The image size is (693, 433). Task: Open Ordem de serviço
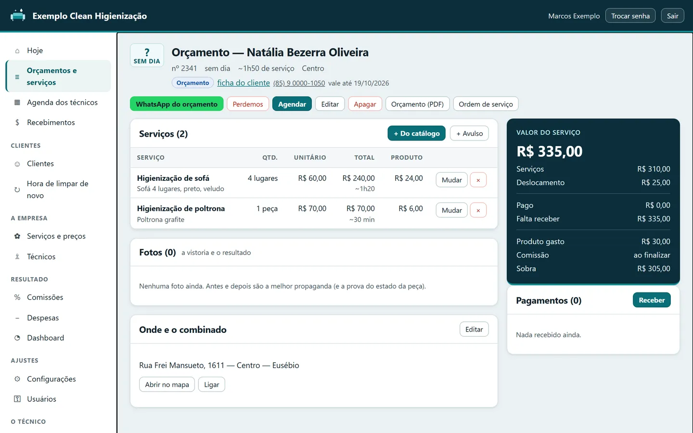coord(486,104)
